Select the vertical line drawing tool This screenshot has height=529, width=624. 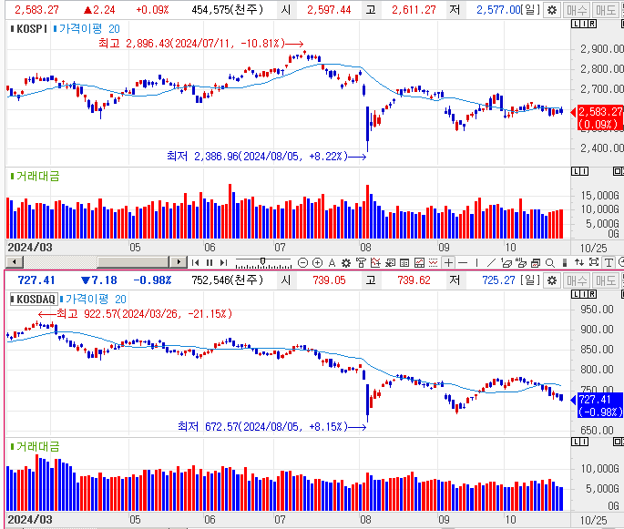476,262
